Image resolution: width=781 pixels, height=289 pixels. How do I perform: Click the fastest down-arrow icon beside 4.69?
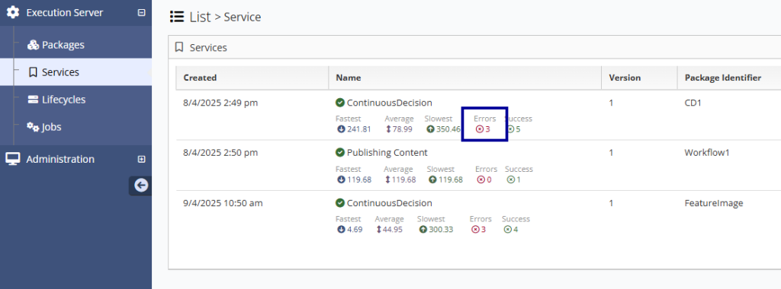341,230
